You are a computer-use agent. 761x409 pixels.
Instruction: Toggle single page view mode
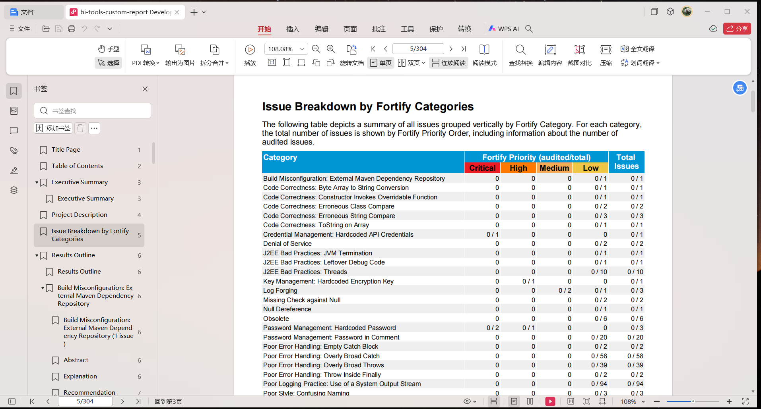click(380, 63)
